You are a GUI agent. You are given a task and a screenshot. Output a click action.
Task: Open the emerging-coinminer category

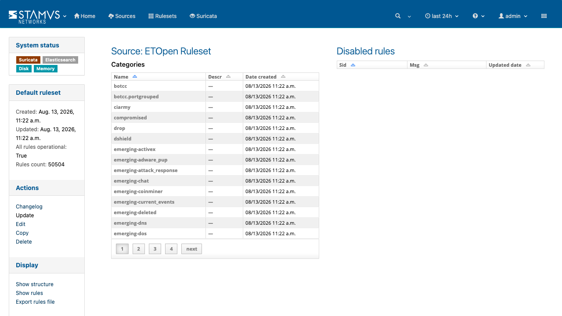[138, 191]
